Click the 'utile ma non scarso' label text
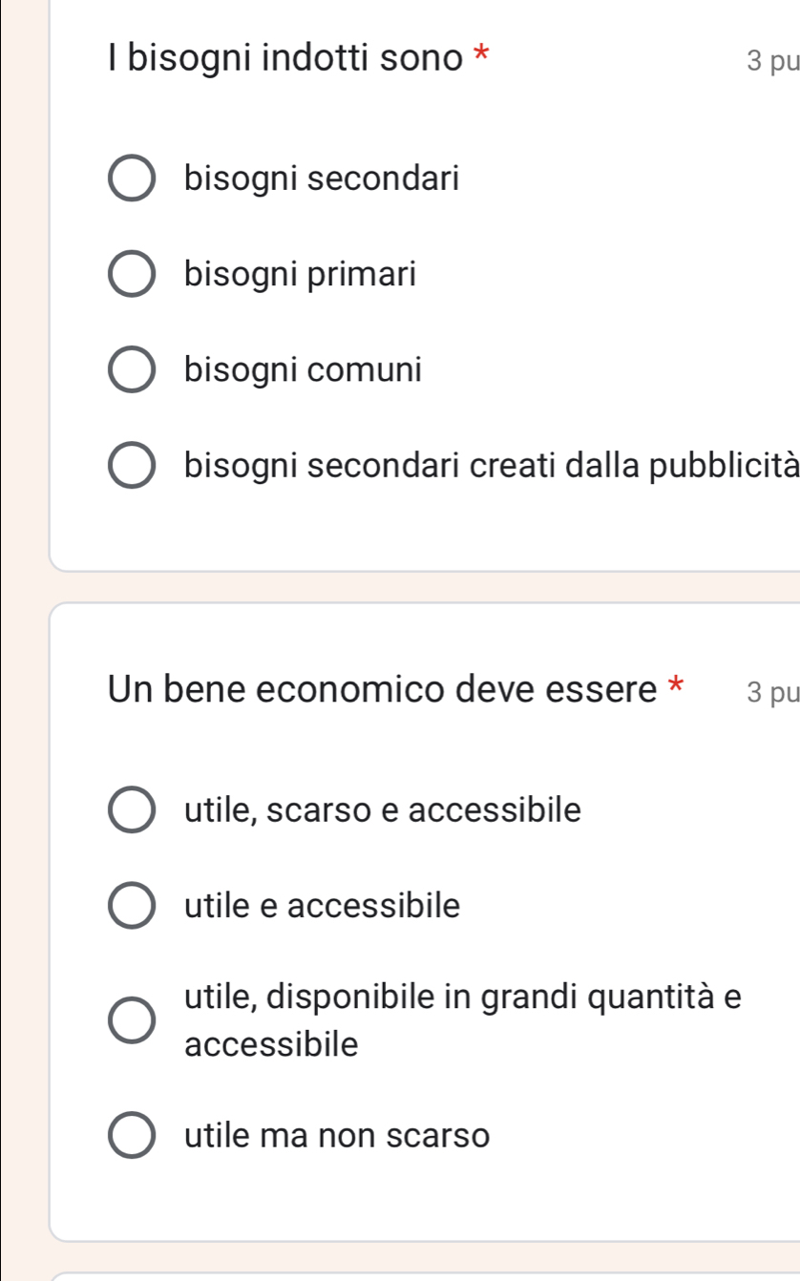The image size is (800, 1281). 337,1136
